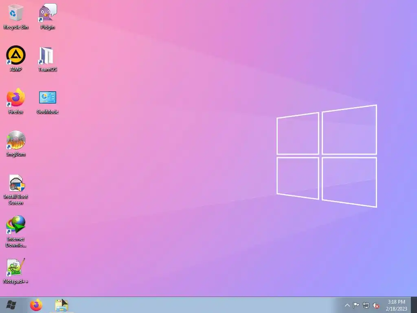This screenshot has width=417, height=313.
Task: Select the Install Boot Screen icon
Action: point(16,190)
